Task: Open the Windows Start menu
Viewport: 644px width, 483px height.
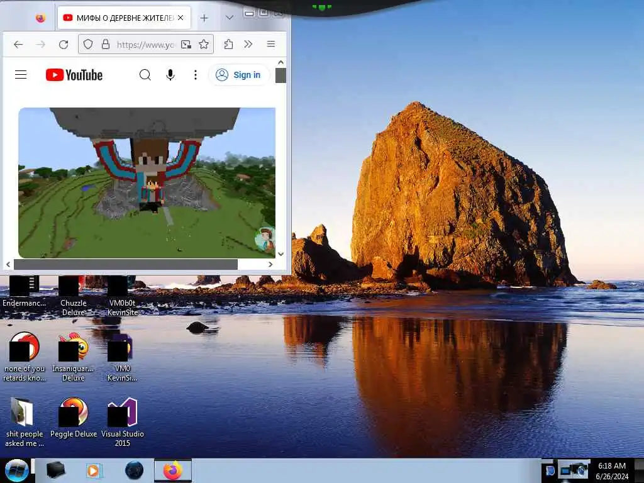Action: point(16,470)
